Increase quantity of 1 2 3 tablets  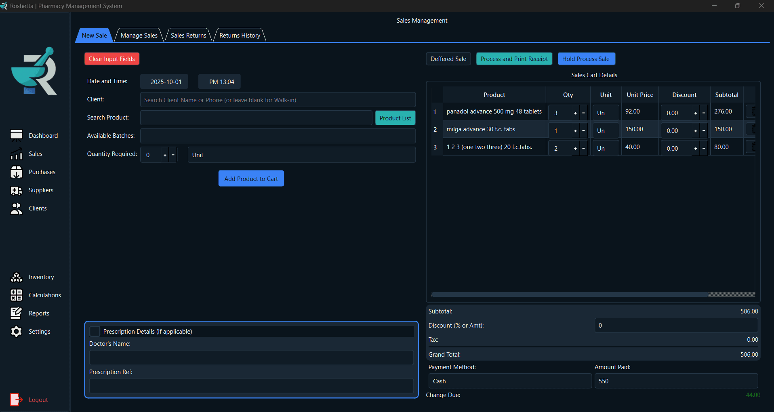click(x=576, y=148)
